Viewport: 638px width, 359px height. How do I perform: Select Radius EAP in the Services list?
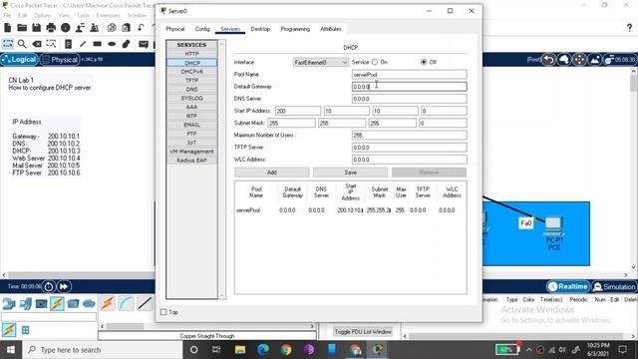[191, 161]
